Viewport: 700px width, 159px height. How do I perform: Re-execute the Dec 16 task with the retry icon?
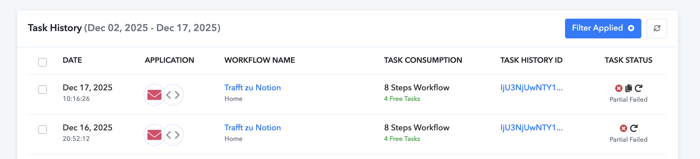(x=634, y=128)
